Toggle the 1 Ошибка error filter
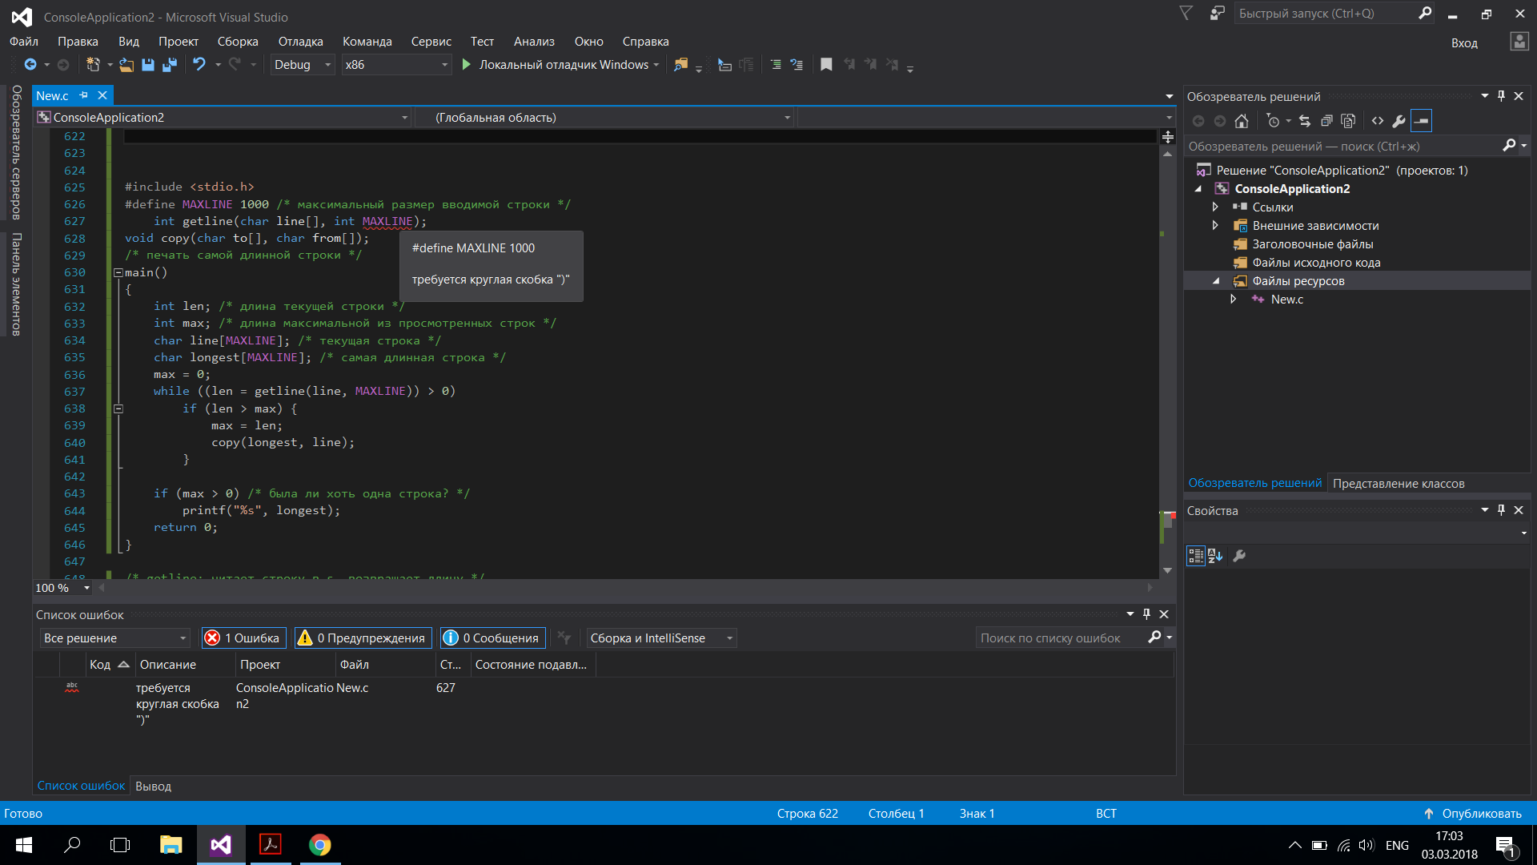Viewport: 1537px width, 865px height. (244, 638)
